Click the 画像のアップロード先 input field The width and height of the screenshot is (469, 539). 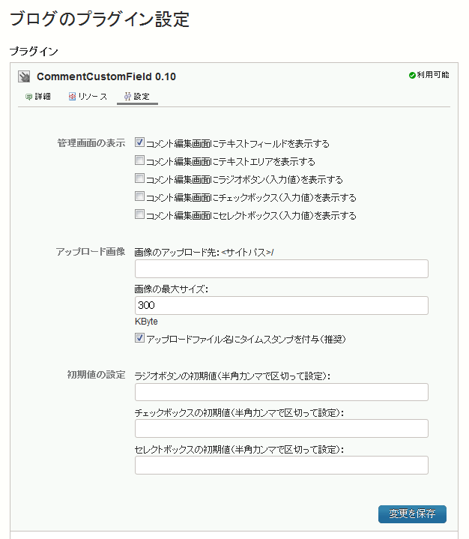click(x=282, y=268)
